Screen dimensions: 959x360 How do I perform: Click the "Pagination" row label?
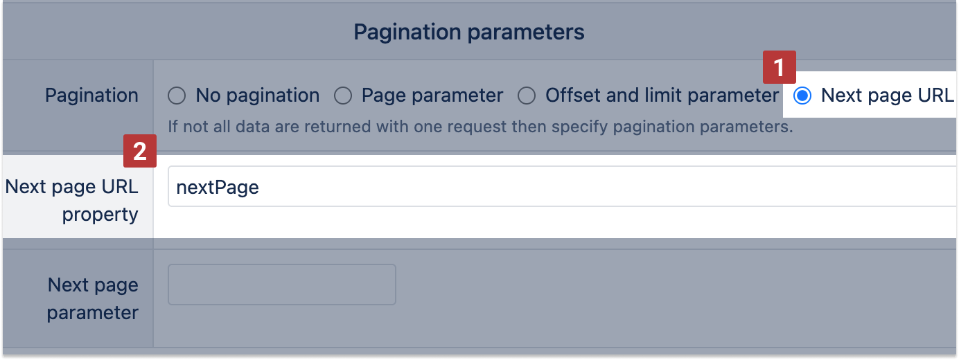coord(91,96)
